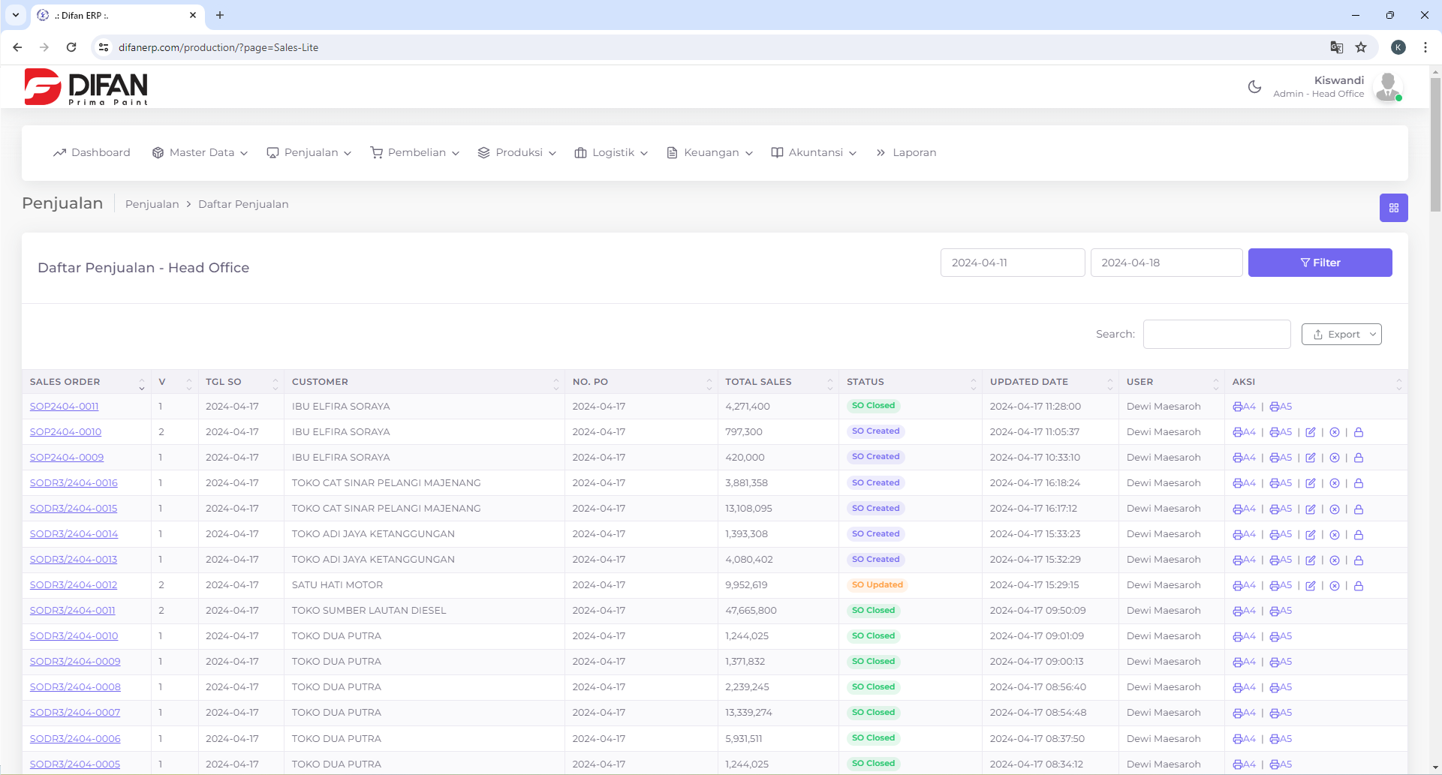Viewport: 1442px width, 775px height.
Task: Print A5 for SODR3/2404-0006
Action: tap(1281, 739)
